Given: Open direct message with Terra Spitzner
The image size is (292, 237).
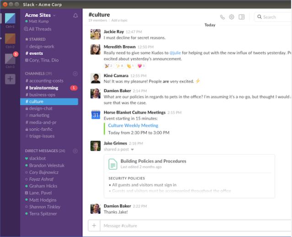Looking at the screenshot, I should click(41, 214).
